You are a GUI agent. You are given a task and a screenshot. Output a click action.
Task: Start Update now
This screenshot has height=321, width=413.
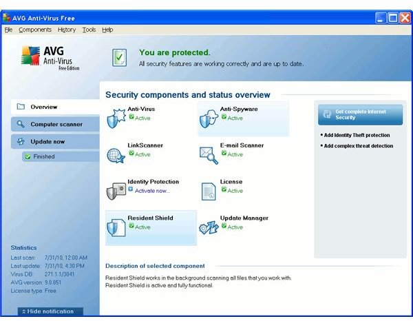click(55, 141)
